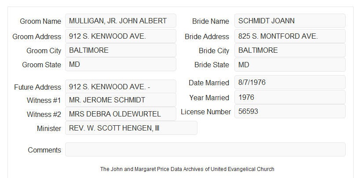
Task: Click the Price Data Archives footer text
Action: point(187,169)
